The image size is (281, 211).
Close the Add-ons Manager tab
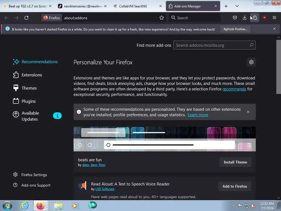(216, 6)
